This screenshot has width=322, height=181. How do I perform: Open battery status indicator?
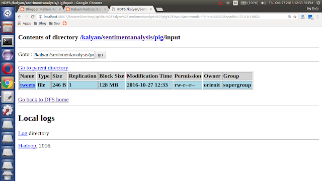[x=250, y=3]
